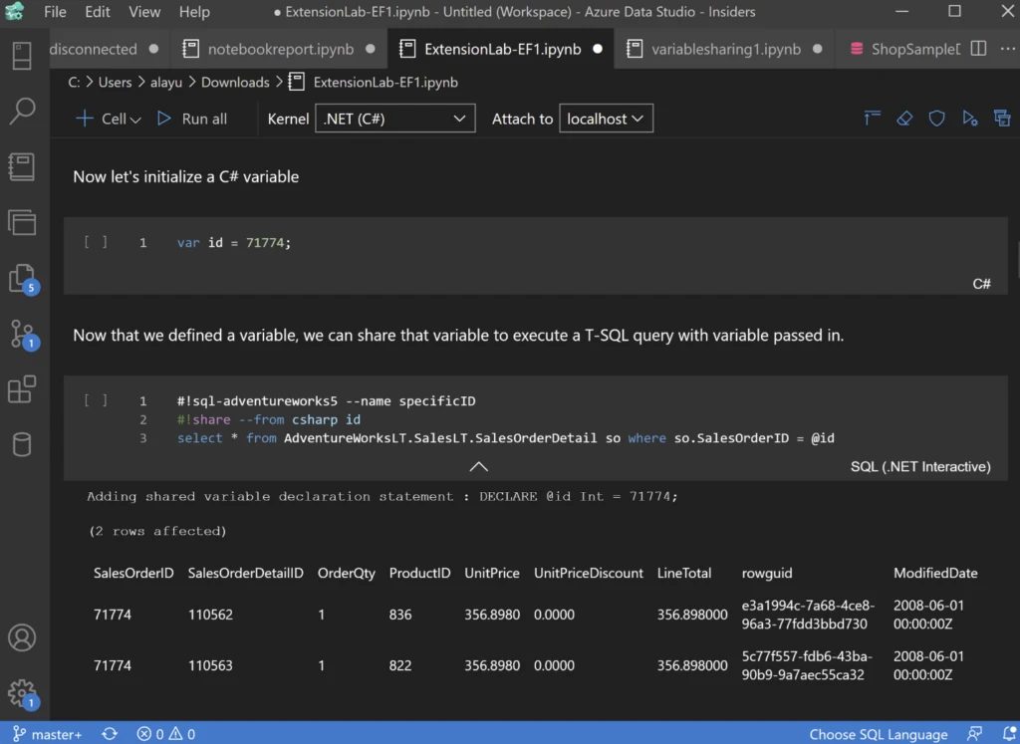Open the Attach to localhost dropdown

606,118
